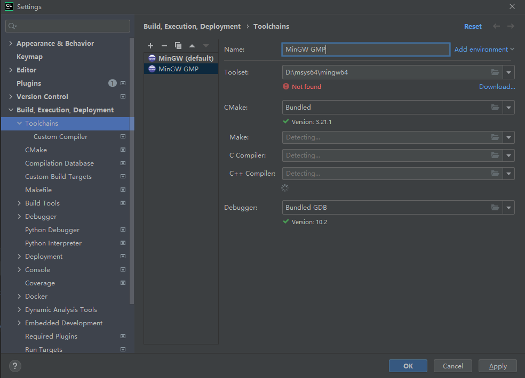Click the settings search field
This screenshot has width=525, height=378.
click(x=68, y=26)
